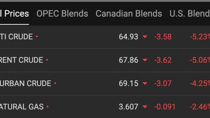Click the red down arrow next to 67.86
The width and height of the screenshot is (210, 118).
pos(145,60)
